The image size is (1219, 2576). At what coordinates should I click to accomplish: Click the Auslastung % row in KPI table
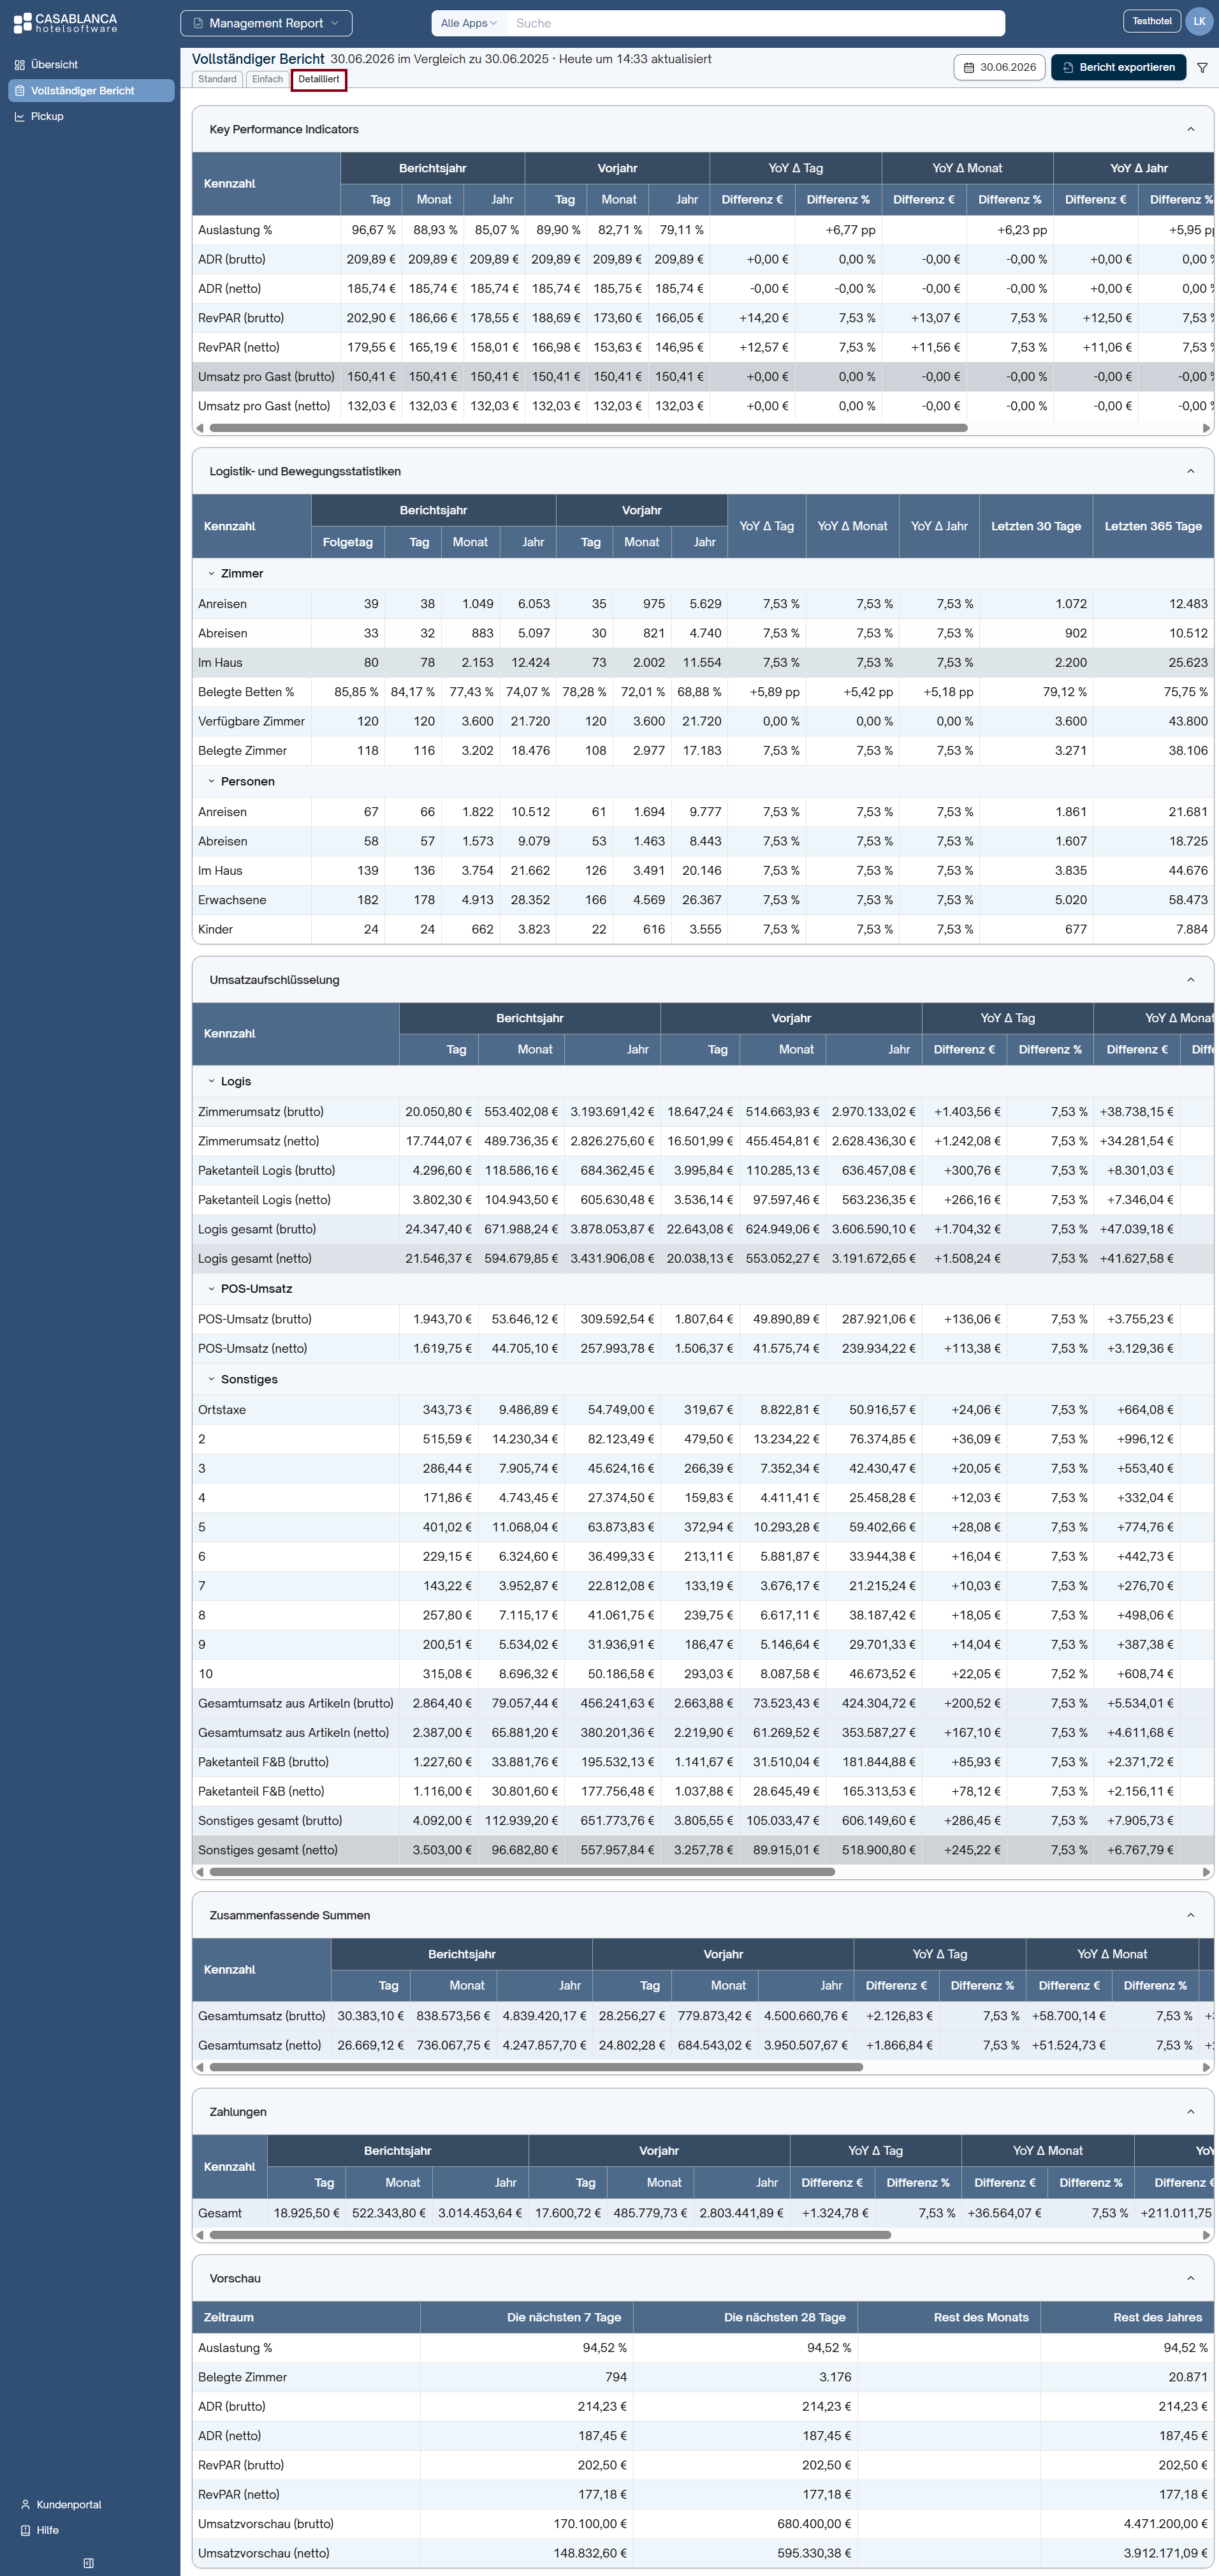(x=703, y=230)
